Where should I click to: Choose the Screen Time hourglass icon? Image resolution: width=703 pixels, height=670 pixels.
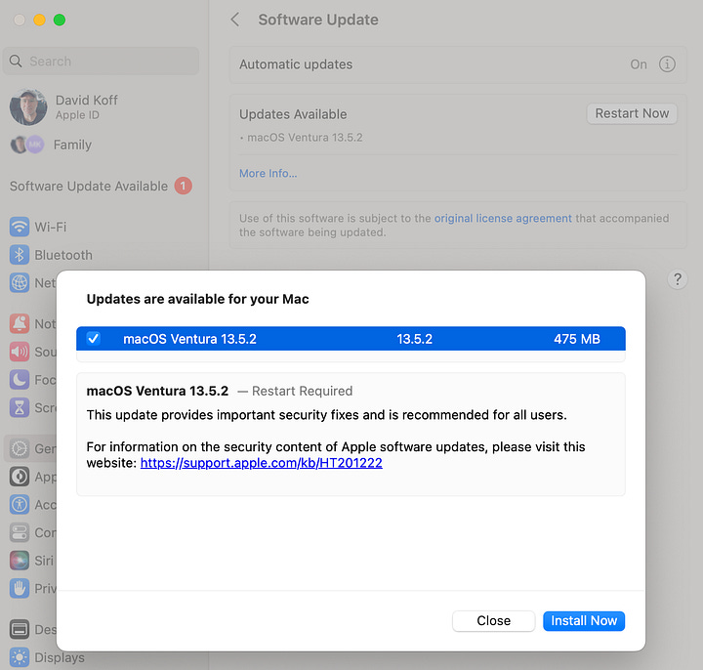pos(20,407)
